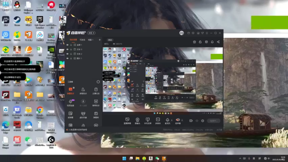Click the mail icon in title bar
The width and height of the screenshot is (288, 162).
[189, 33]
